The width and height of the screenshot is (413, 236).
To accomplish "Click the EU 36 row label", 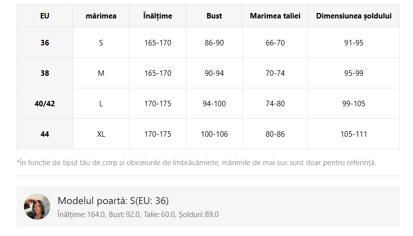I will [x=45, y=43].
